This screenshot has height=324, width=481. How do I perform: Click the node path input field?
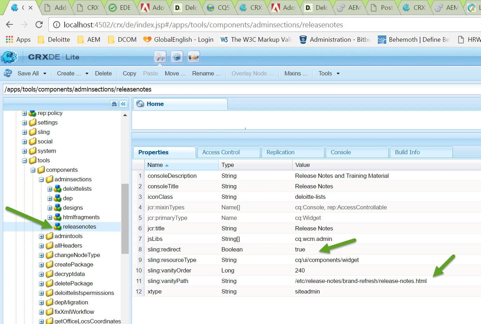(241, 89)
